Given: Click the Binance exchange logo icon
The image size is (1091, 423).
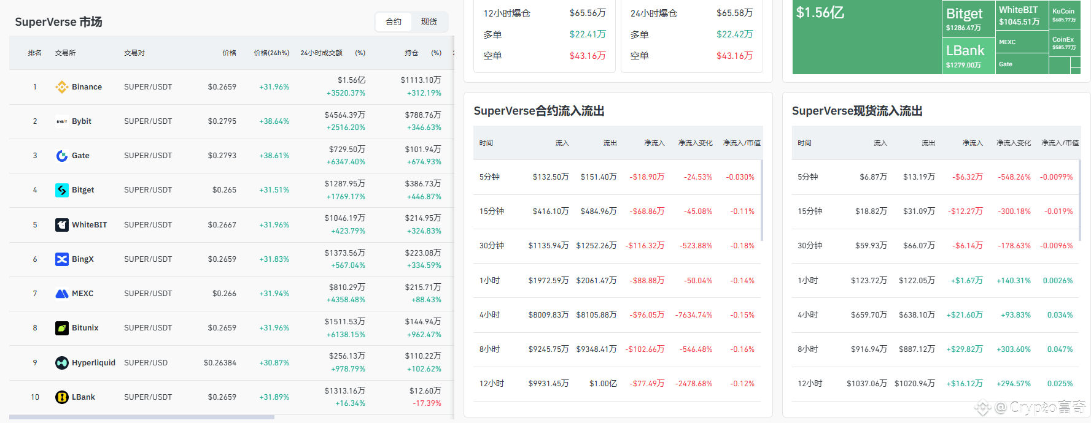Looking at the screenshot, I should click(x=61, y=87).
